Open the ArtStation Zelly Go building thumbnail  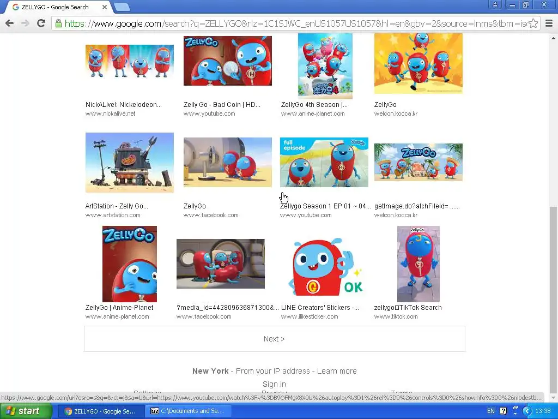[x=130, y=163]
